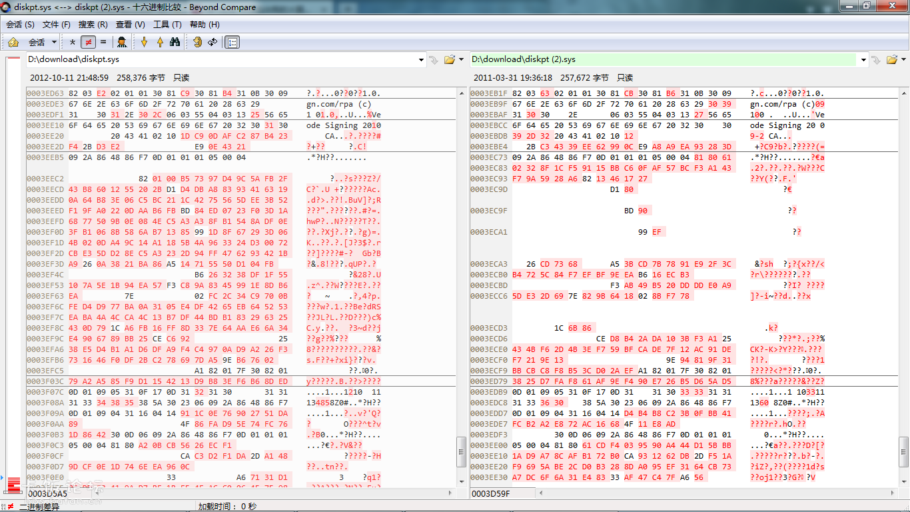Viewport: 910px width, 512px height.
Task: Click Beyond Compare title bar app icon
Action: click(6, 7)
